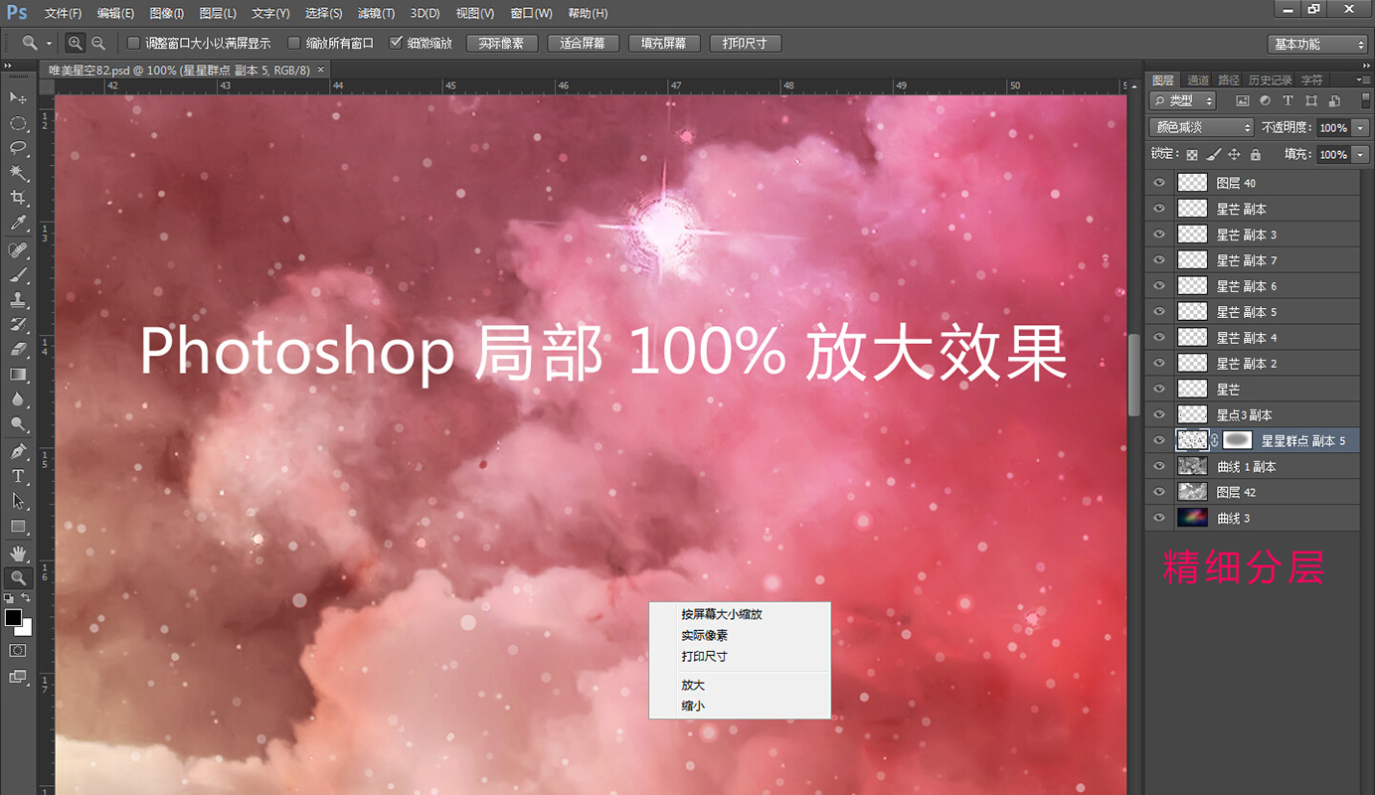The image size is (1375, 795).
Task: Filter layers by smart object icon
Action: tap(1334, 101)
